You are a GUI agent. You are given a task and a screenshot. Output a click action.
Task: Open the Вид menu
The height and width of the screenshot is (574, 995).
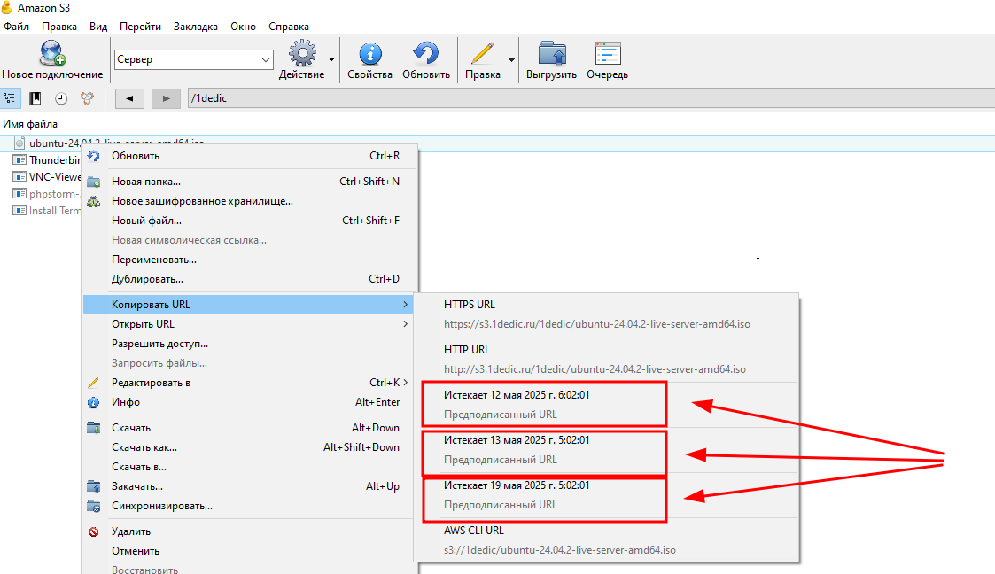98,27
